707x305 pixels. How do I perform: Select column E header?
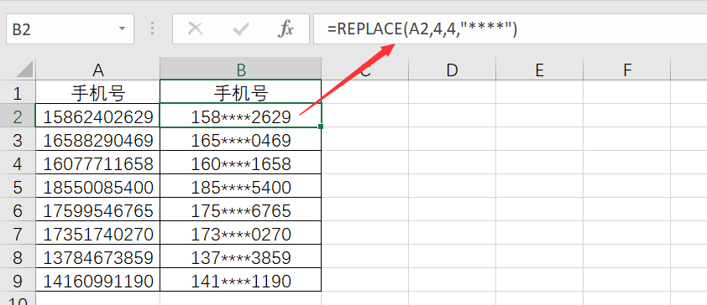[x=539, y=70]
